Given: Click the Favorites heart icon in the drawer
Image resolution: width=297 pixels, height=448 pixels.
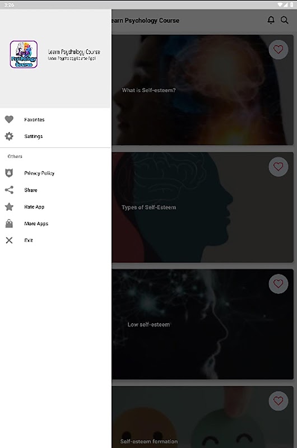Looking at the screenshot, I should [9, 119].
